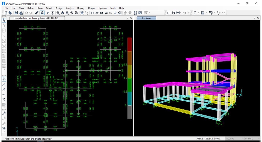This screenshot has width=262, height=142.
Task: Open the Assign menu
Action: (59, 8)
